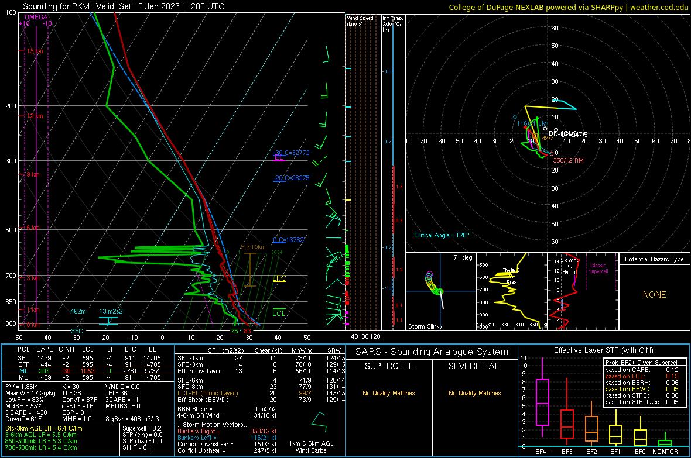Select 'No Quality Matches' under SUPERCELL
The width and height of the screenshot is (691, 458).
tap(389, 393)
